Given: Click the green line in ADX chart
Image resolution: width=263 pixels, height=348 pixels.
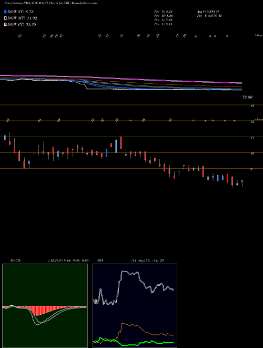Looking at the screenshot, I should coord(133,343).
